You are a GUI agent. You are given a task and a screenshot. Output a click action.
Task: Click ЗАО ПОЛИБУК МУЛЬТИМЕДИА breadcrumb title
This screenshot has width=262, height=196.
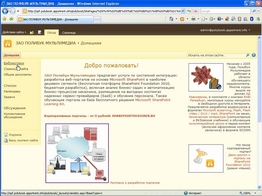click(x=46, y=43)
